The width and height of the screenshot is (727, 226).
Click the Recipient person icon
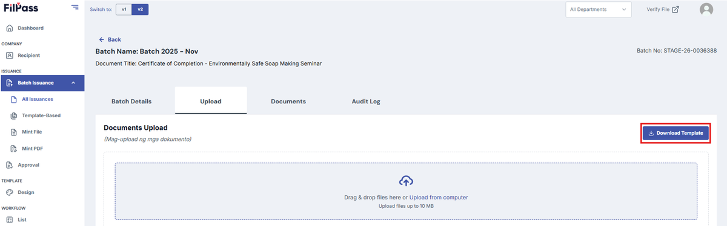(x=10, y=56)
